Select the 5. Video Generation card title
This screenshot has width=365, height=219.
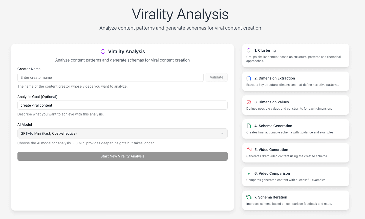(x=271, y=150)
